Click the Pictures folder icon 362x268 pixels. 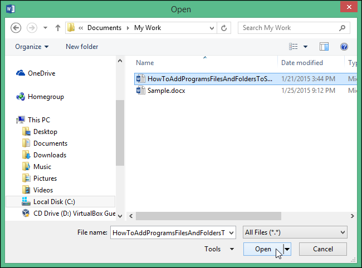click(x=26, y=178)
